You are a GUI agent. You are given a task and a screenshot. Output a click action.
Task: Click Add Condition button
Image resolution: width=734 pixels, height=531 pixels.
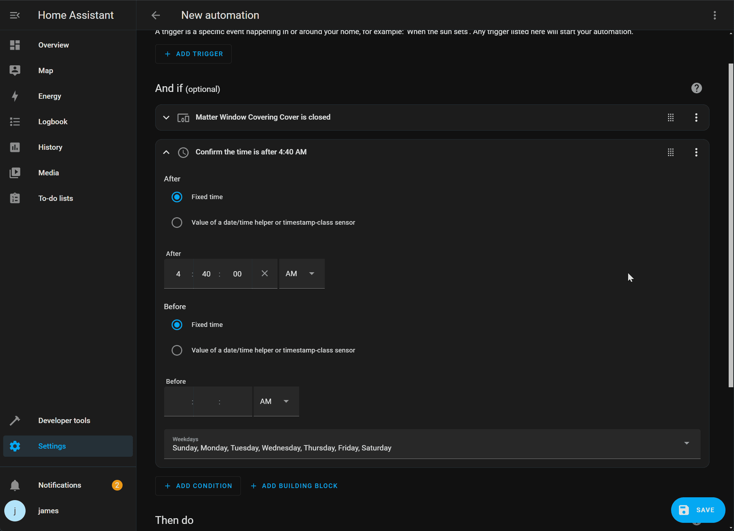(x=198, y=486)
